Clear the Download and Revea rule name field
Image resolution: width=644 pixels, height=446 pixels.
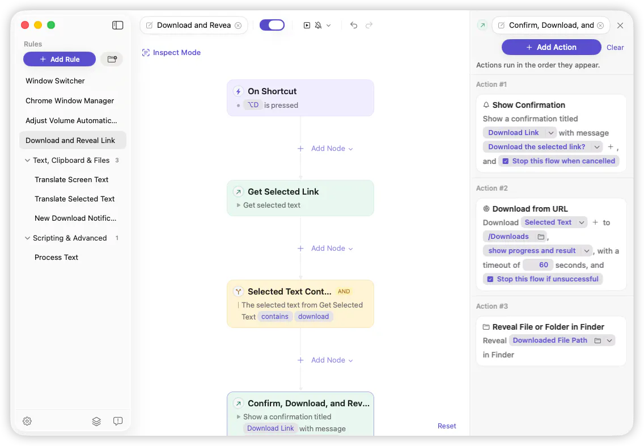click(x=238, y=25)
